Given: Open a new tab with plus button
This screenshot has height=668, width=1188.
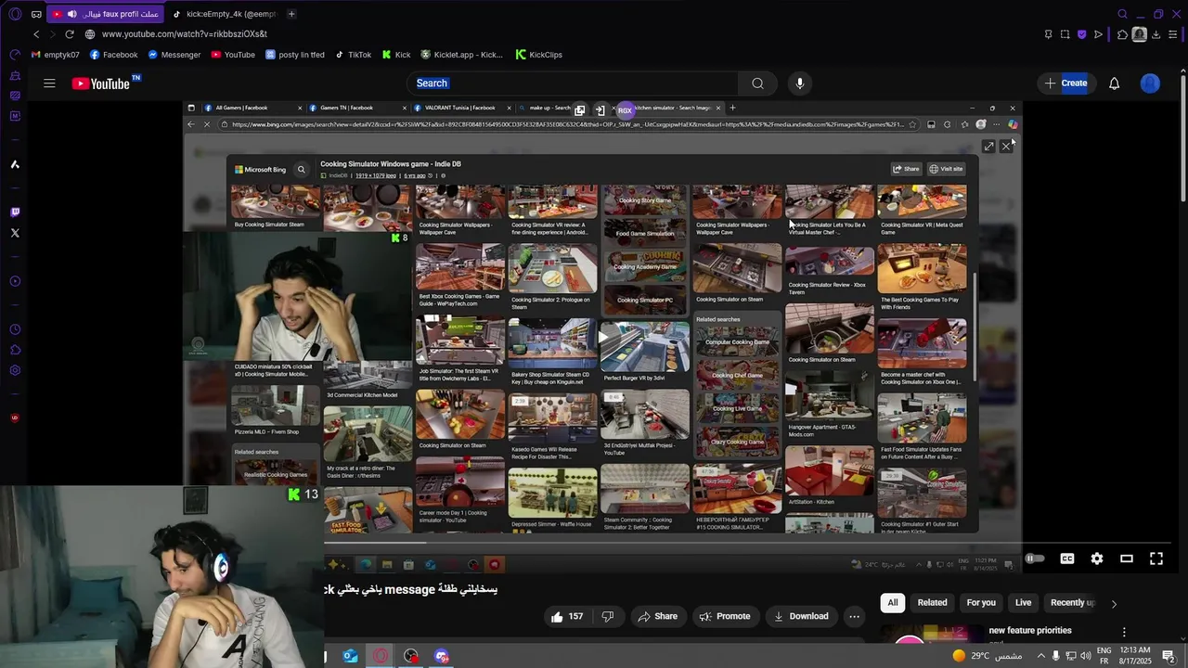Looking at the screenshot, I should click(x=291, y=14).
